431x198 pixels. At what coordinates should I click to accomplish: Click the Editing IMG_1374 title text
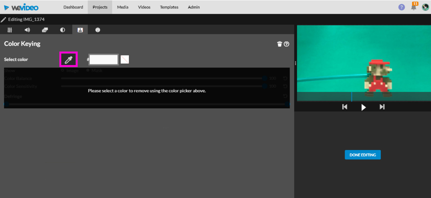(26, 19)
